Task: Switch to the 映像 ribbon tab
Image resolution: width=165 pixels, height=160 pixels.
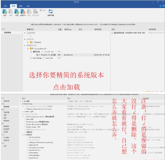Action: tap(13, 6)
